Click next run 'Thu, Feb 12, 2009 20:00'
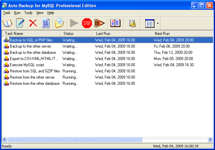This screenshot has width=215, height=150. click(173, 52)
